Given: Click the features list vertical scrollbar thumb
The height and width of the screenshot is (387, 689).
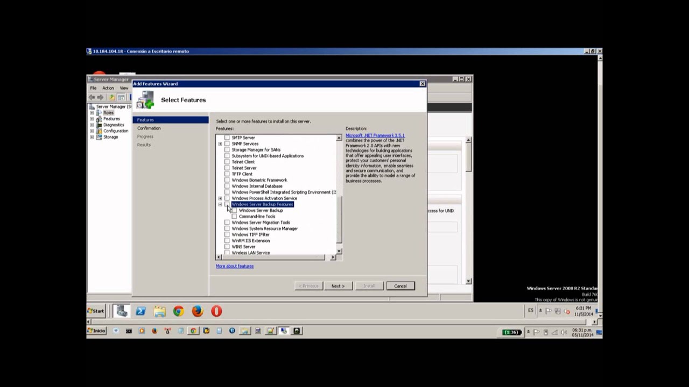Looking at the screenshot, I should point(339,220).
